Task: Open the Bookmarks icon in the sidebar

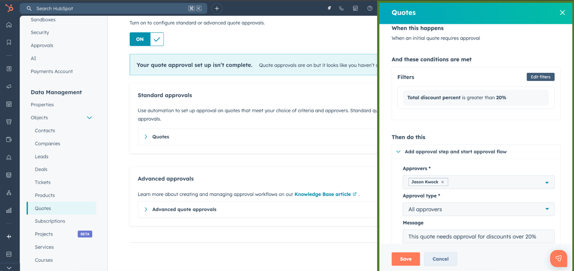Action: [x=9, y=42]
